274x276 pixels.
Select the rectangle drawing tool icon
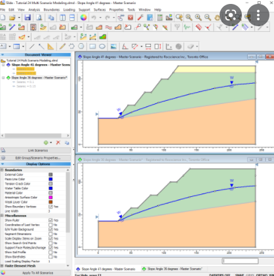coord(92,46)
